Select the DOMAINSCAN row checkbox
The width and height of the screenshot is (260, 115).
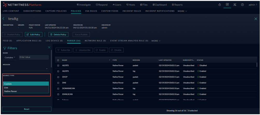58,88
